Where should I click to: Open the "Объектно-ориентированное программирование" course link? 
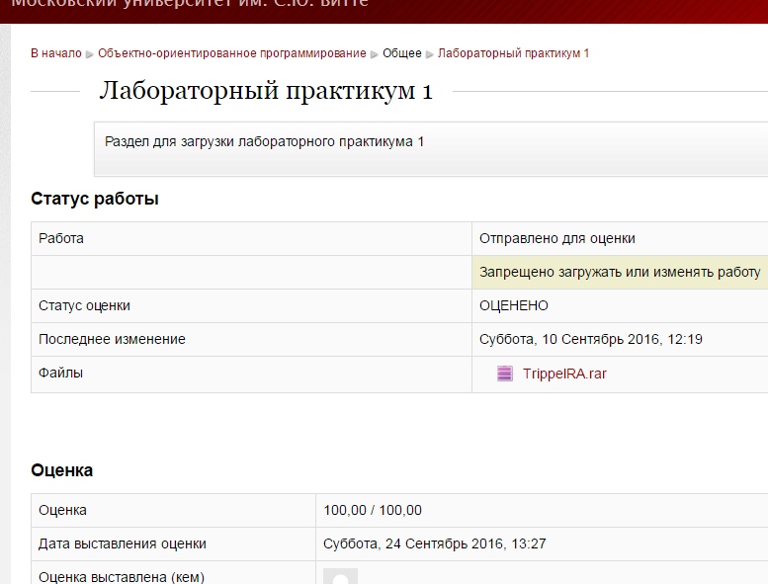point(231,53)
